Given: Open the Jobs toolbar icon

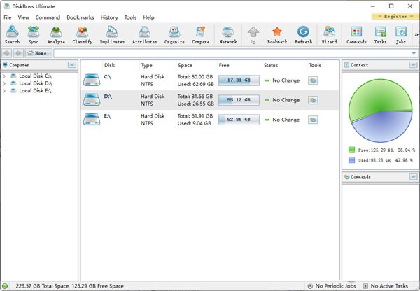Looking at the screenshot, I should (x=401, y=35).
